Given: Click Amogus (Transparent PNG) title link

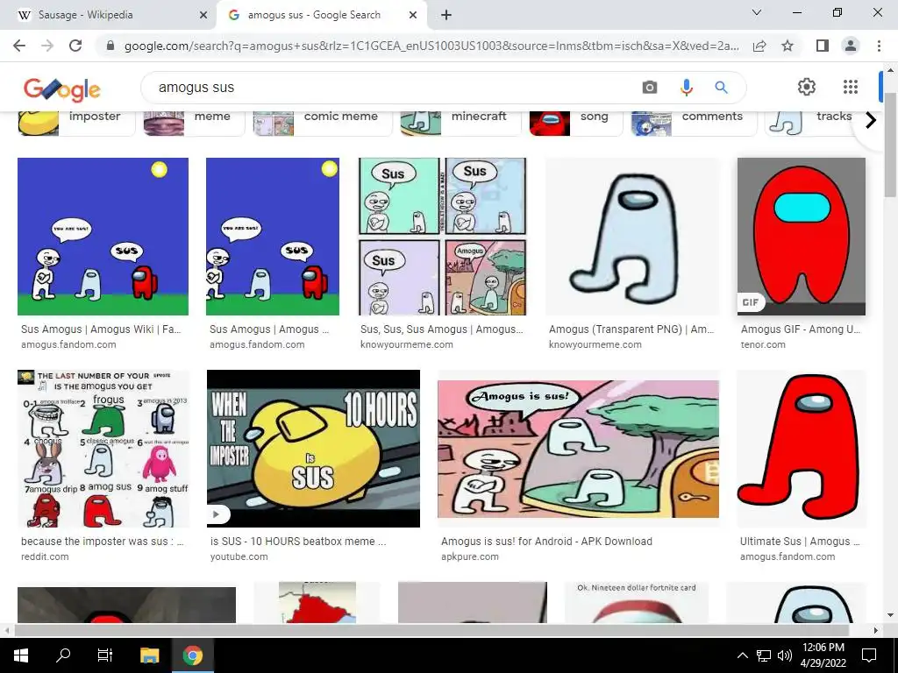Looking at the screenshot, I should coord(631,329).
